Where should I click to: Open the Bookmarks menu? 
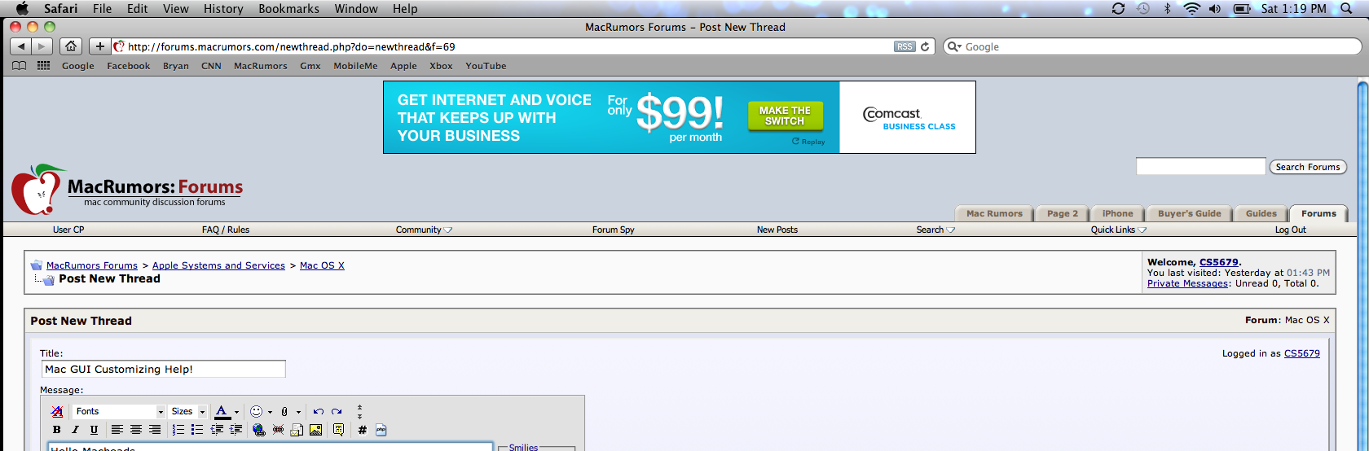pyautogui.click(x=288, y=8)
